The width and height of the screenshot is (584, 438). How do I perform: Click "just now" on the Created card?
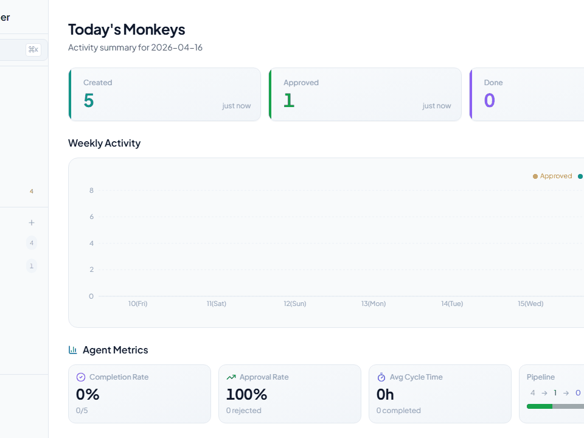pyautogui.click(x=237, y=105)
